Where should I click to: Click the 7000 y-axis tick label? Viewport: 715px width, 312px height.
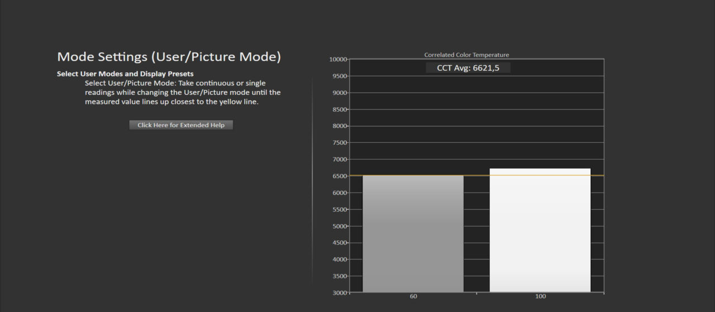(340, 160)
